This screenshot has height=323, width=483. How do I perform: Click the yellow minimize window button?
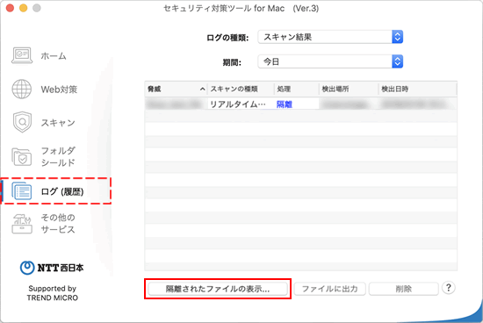[x=24, y=8]
